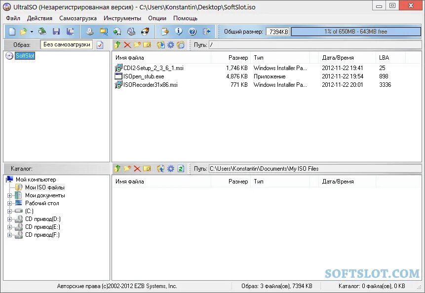The width and height of the screenshot is (425, 293).
Task: Click the properties folder icon after the image gear
Action: tap(181, 45)
